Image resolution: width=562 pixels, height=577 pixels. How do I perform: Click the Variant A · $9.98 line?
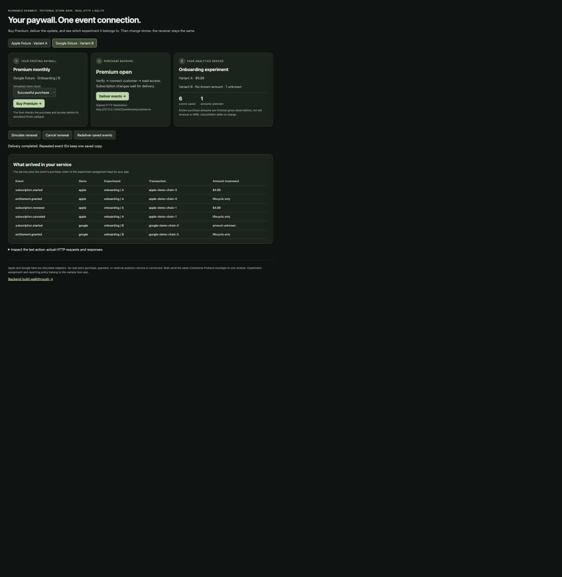tap(191, 78)
